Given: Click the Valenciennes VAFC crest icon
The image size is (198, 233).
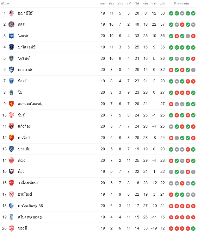Looking at the screenshot, I should pyautogui.click(x=11, y=183).
